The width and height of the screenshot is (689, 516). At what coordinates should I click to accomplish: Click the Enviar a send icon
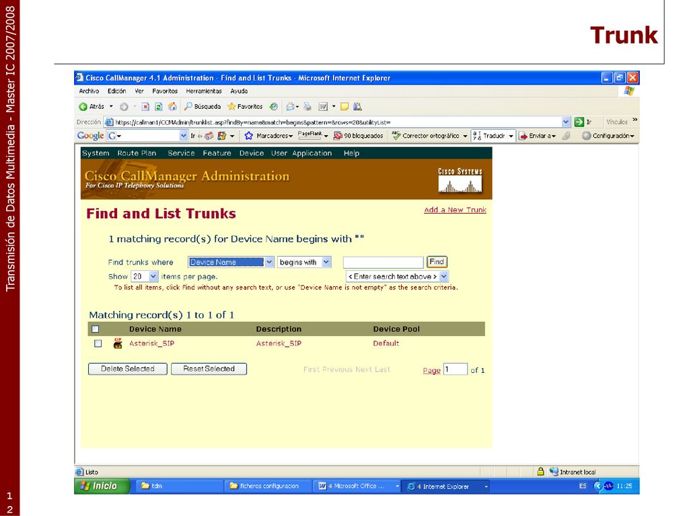[523, 136]
